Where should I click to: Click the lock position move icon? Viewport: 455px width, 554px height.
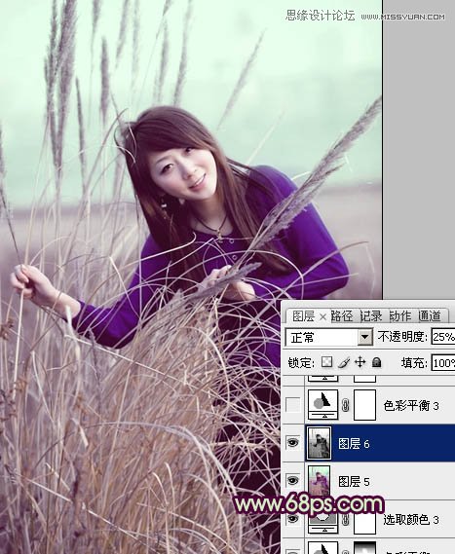coord(360,362)
